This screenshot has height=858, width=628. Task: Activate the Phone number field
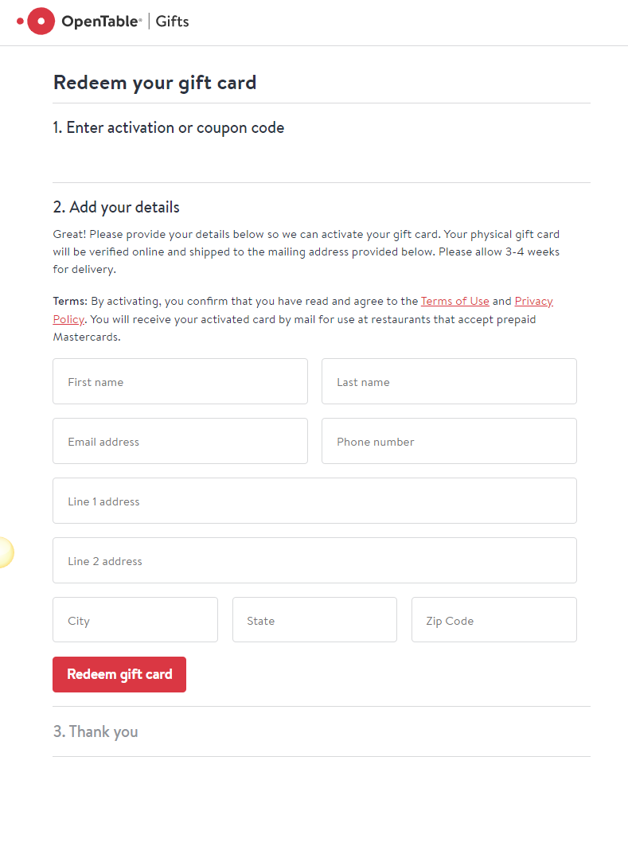click(449, 441)
